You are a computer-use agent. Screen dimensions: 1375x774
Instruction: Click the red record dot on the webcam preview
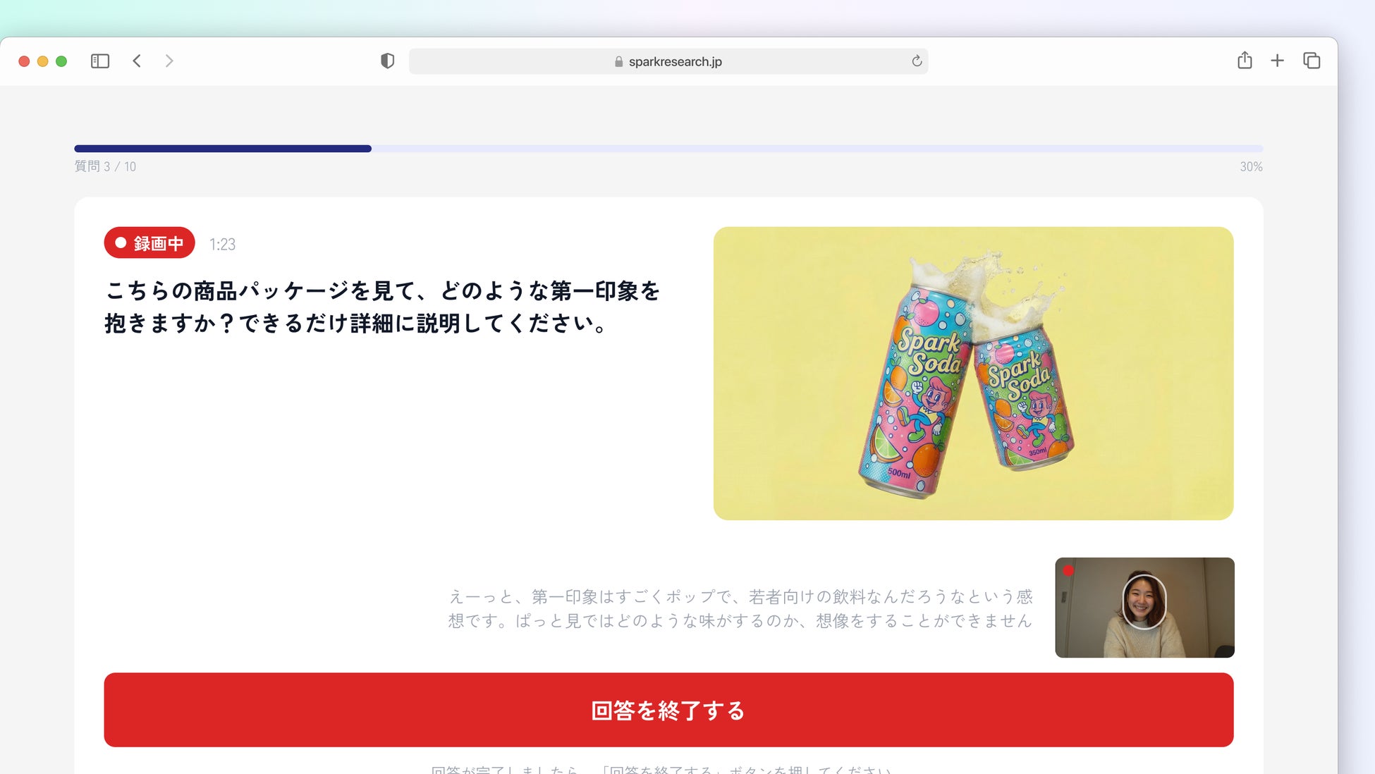click(1068, 571)
